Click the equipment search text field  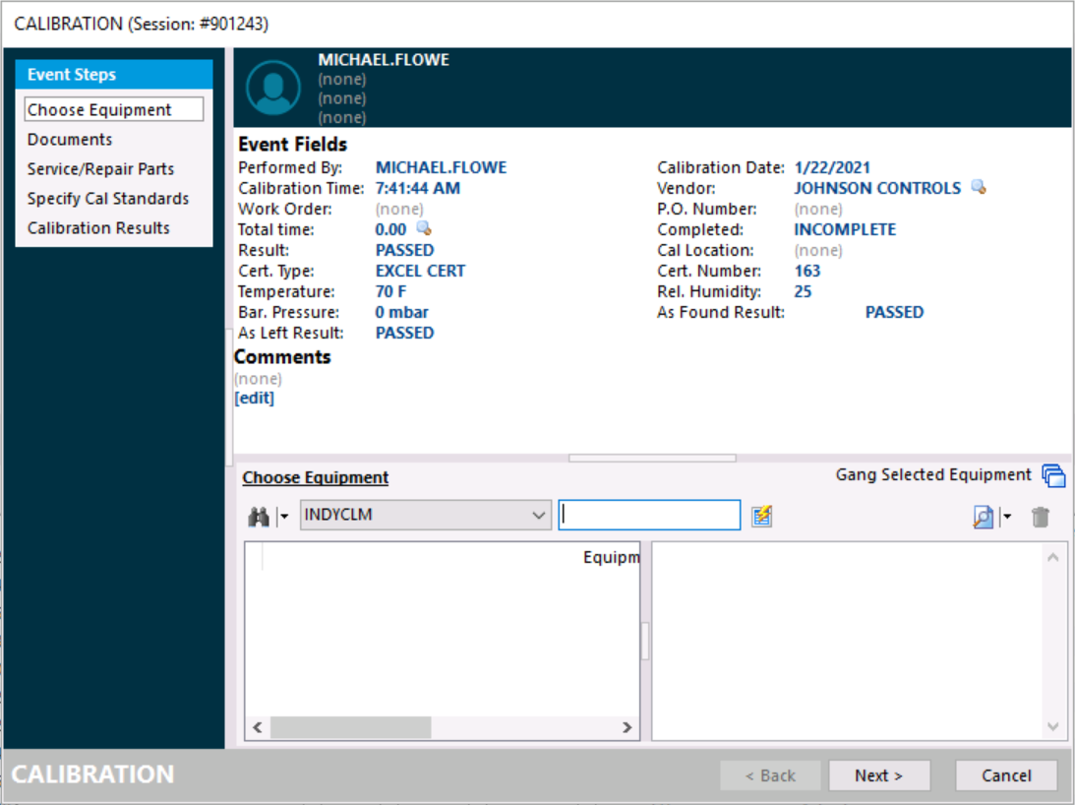[x=649, y=515]
